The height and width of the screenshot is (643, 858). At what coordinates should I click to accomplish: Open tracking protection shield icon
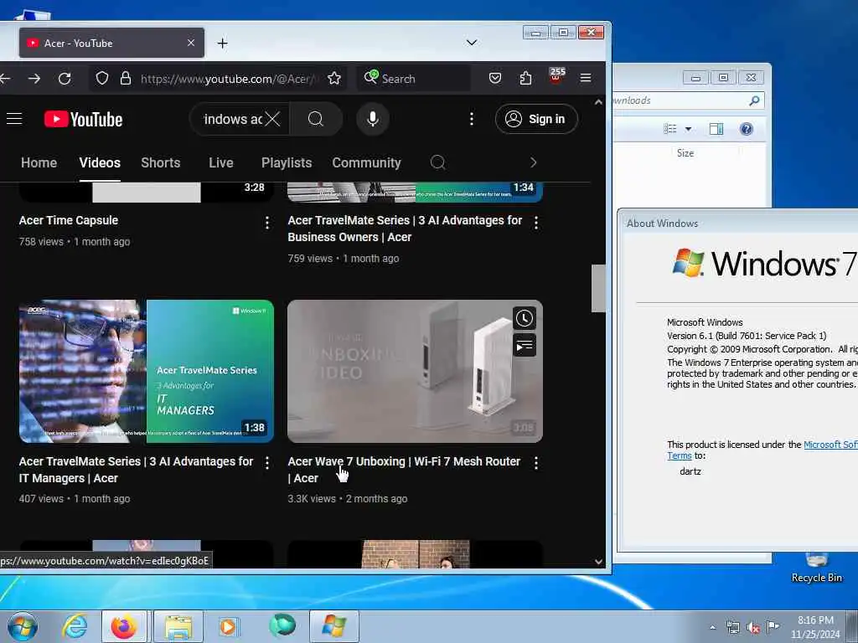101,78
